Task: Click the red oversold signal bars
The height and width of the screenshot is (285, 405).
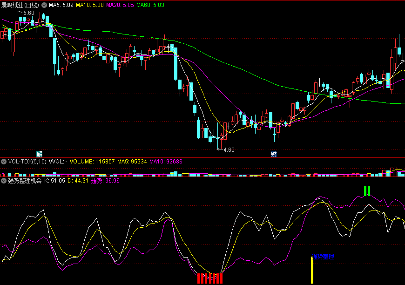Action: [210, 278]
